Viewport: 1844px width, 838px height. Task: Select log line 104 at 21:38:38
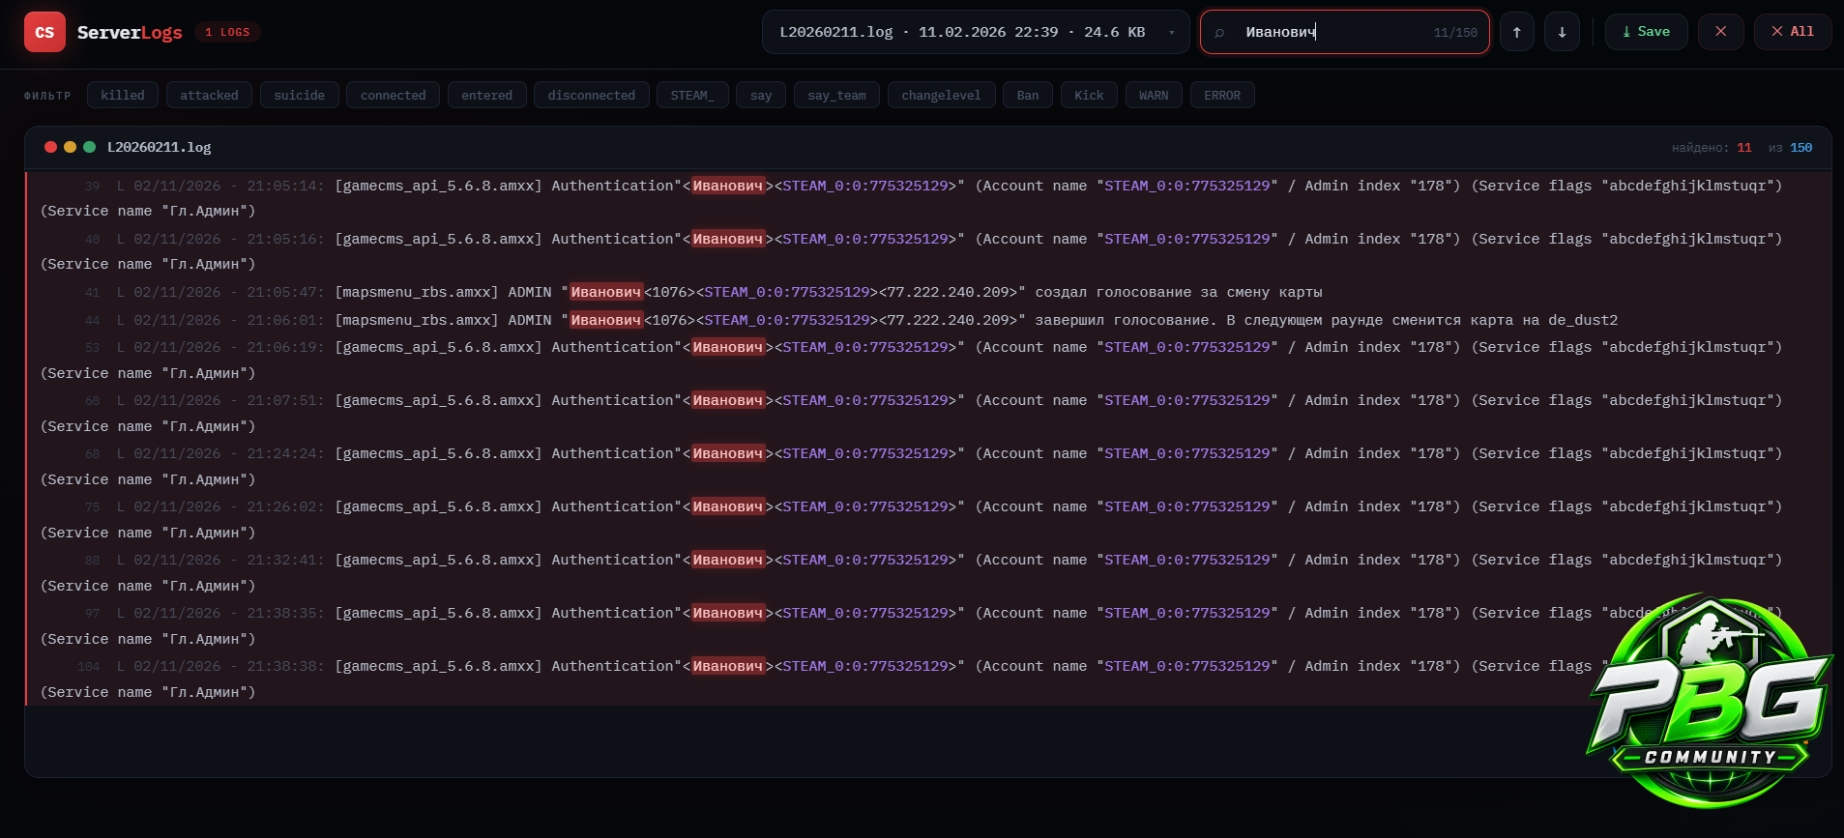[927, 679]
